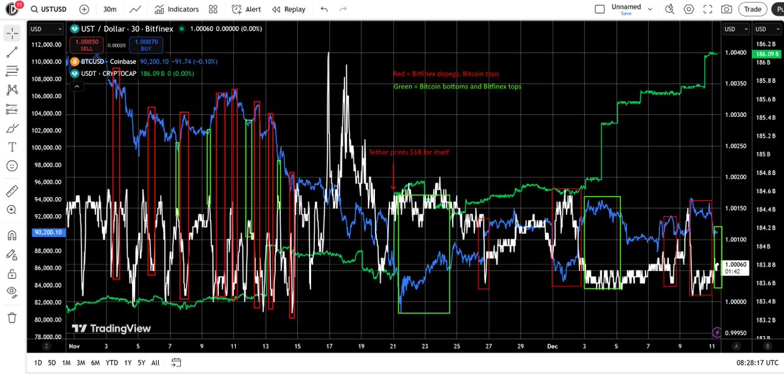Set range to 5Y
The image size is (784, 374).
click(142, 362)
